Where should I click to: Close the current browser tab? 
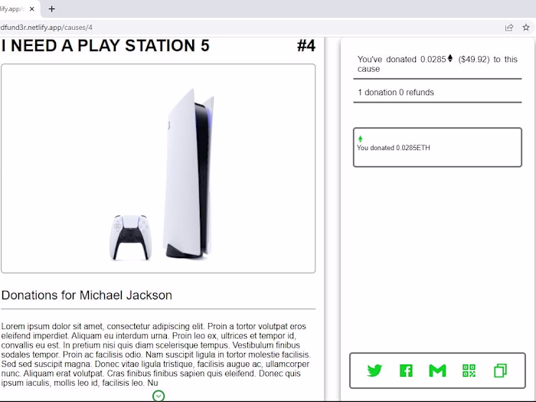pyautogui.click(x=32, y=9)
